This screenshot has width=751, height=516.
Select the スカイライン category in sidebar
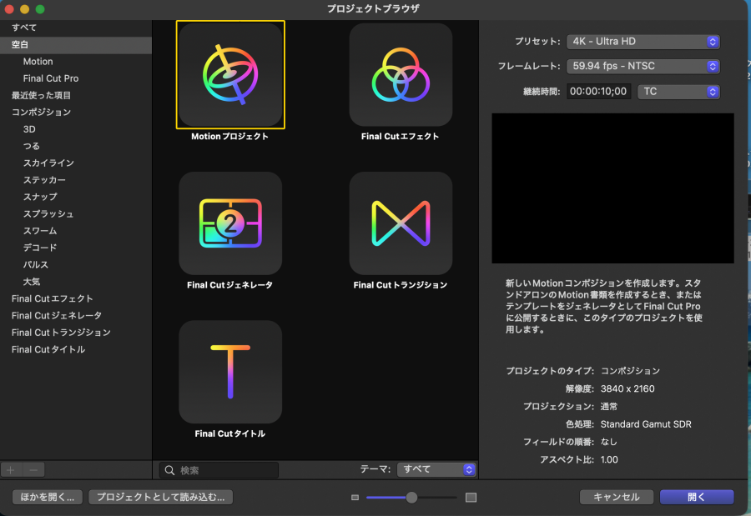48,163
